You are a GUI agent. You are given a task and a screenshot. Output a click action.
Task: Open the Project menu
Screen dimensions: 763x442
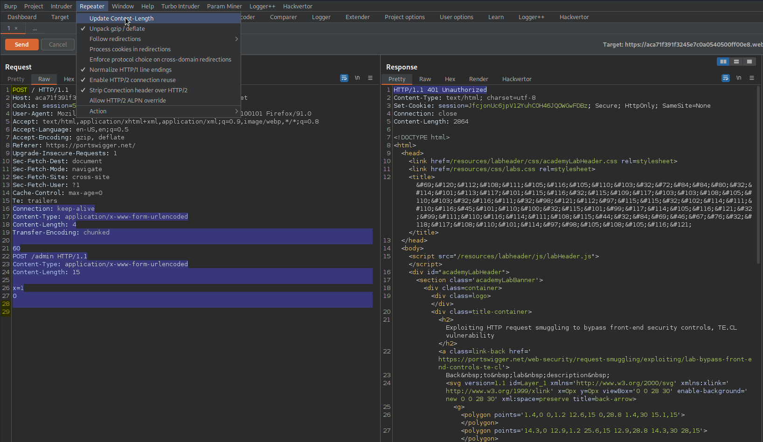tap(34, 6)
